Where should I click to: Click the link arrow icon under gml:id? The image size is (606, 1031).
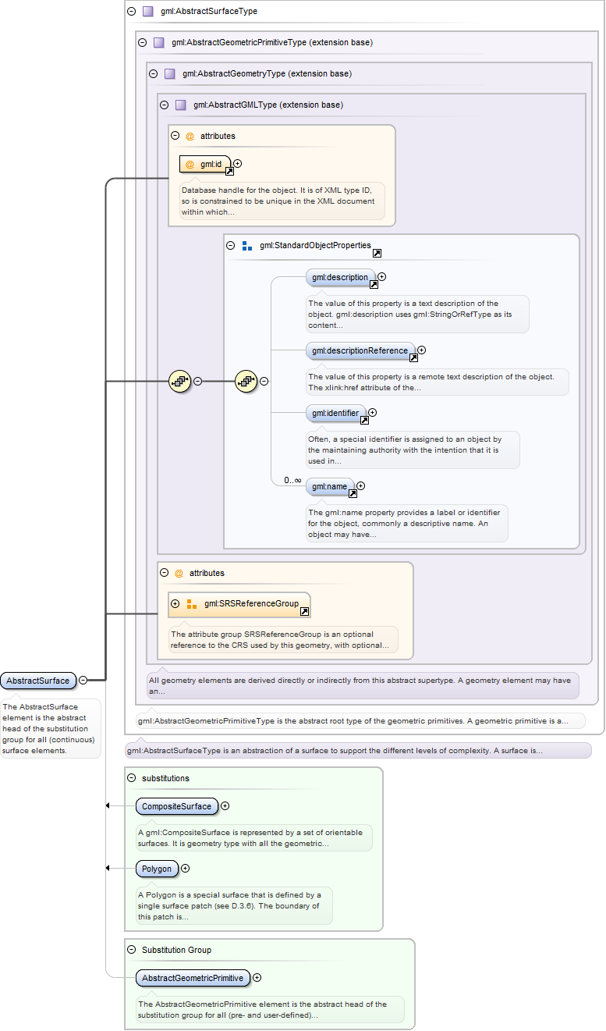(x=229, y=172)
